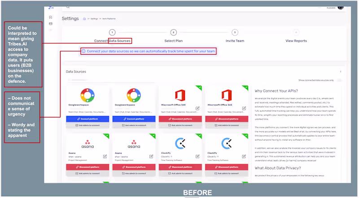Toggle Show connected data sources only
This screenshot has height=198, width=359.
(339, 80)
